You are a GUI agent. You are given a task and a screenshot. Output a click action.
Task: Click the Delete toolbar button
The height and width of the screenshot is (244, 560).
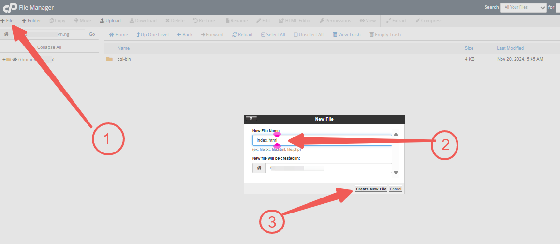tap(175, 21)
